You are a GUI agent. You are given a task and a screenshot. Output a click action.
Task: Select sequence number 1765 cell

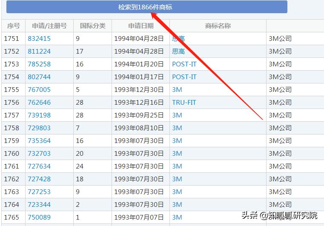tap(14, 217)
